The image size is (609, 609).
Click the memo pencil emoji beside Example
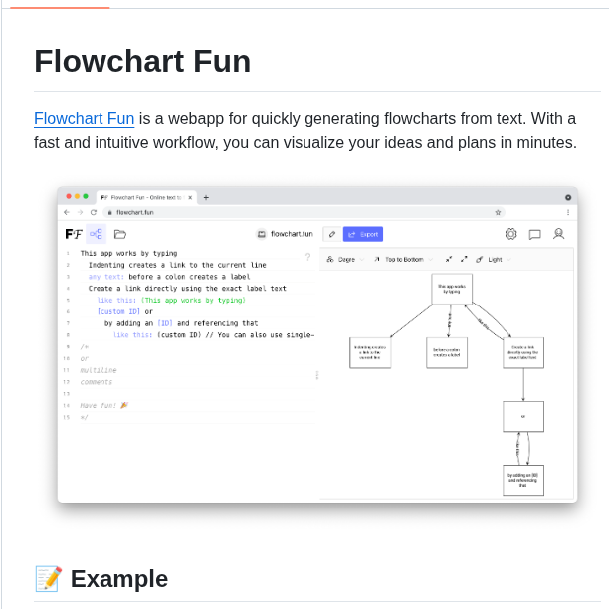(x=48, y=579)
